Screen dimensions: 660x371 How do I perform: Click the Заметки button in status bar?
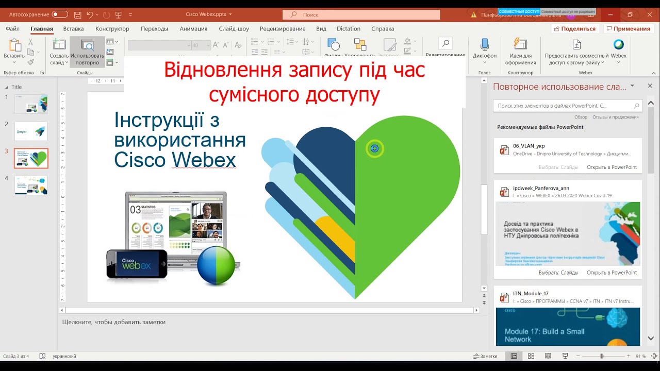click(x=485, y=356)
